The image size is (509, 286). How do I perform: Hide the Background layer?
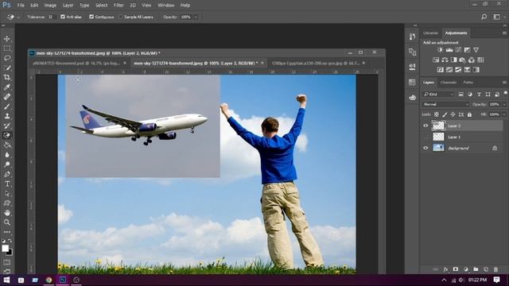click(x=425, y=148)
